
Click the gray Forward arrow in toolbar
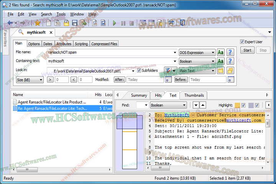(23, 23)
